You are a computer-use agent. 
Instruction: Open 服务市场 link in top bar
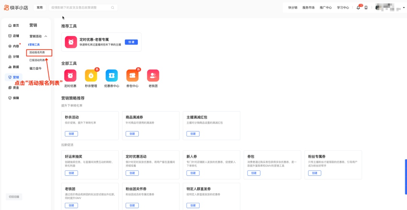pyautogui.click(x=308, y=8)
